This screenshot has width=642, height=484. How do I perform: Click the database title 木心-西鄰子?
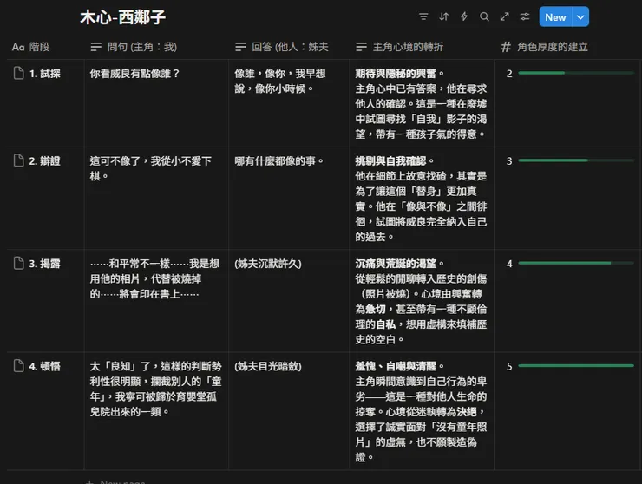(x=122, y=17)
